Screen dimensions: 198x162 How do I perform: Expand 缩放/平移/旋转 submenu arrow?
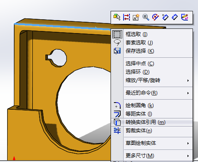coord(188,80)
